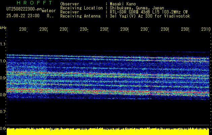This screenshot has height=135, width=212.
Task: Click the 2305 time marker
Action: tap(104, 29)
